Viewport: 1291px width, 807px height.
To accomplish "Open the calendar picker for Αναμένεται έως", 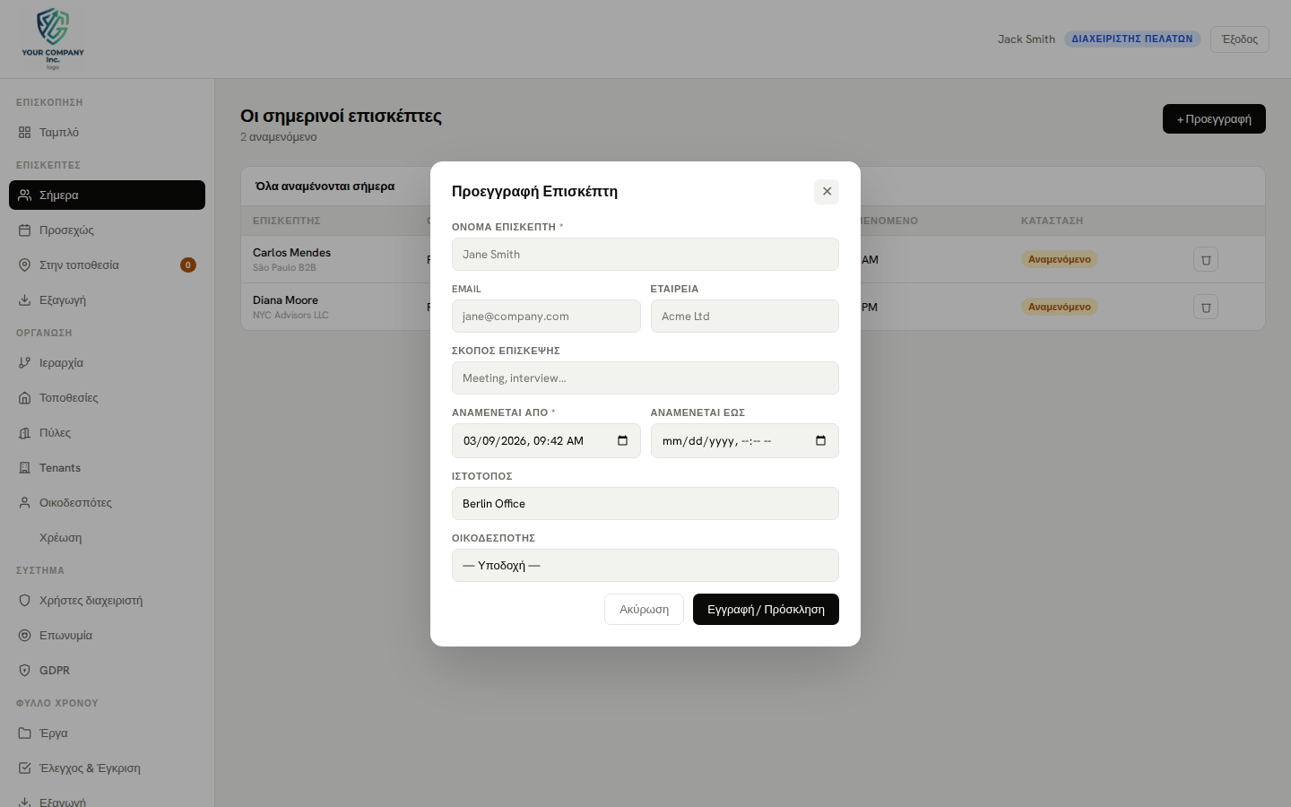I will pos(820,440).
